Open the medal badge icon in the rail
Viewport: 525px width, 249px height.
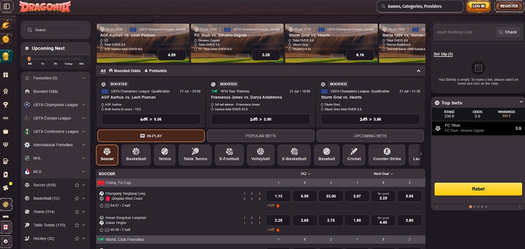point(6,91)
